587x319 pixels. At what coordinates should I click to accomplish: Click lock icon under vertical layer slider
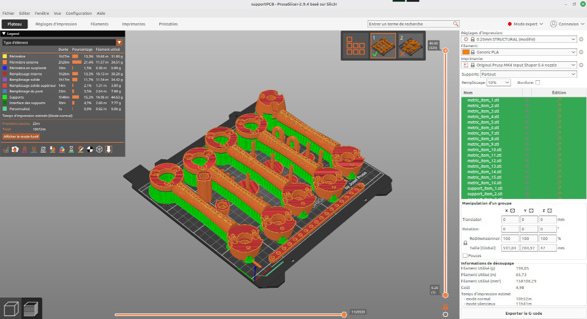pyautogui.click(x=445, y=307)
